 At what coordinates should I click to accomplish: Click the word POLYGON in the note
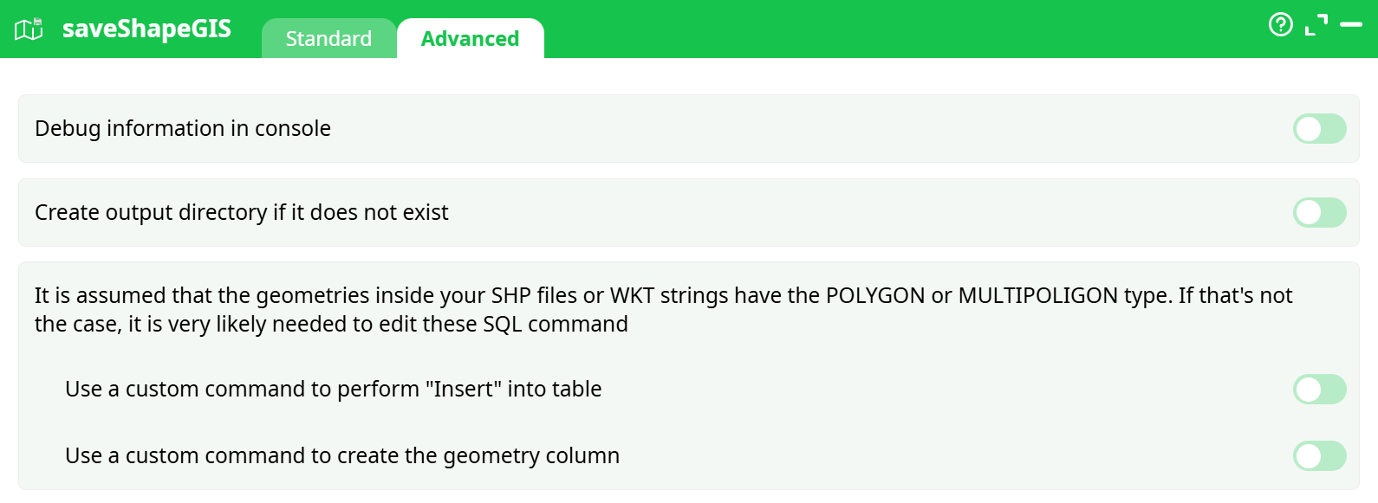click(x=875, y=295)
